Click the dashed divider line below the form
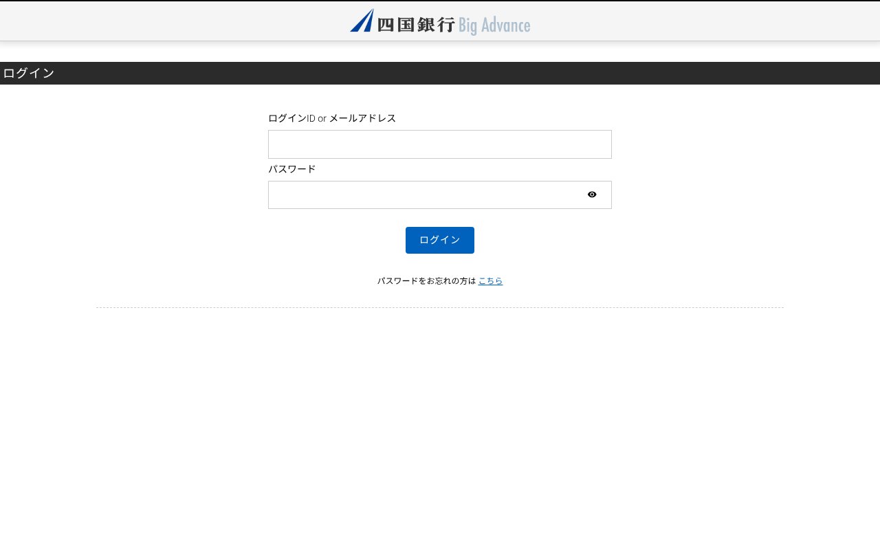This screenshot has width=880, height=550. tap(440, 307)
